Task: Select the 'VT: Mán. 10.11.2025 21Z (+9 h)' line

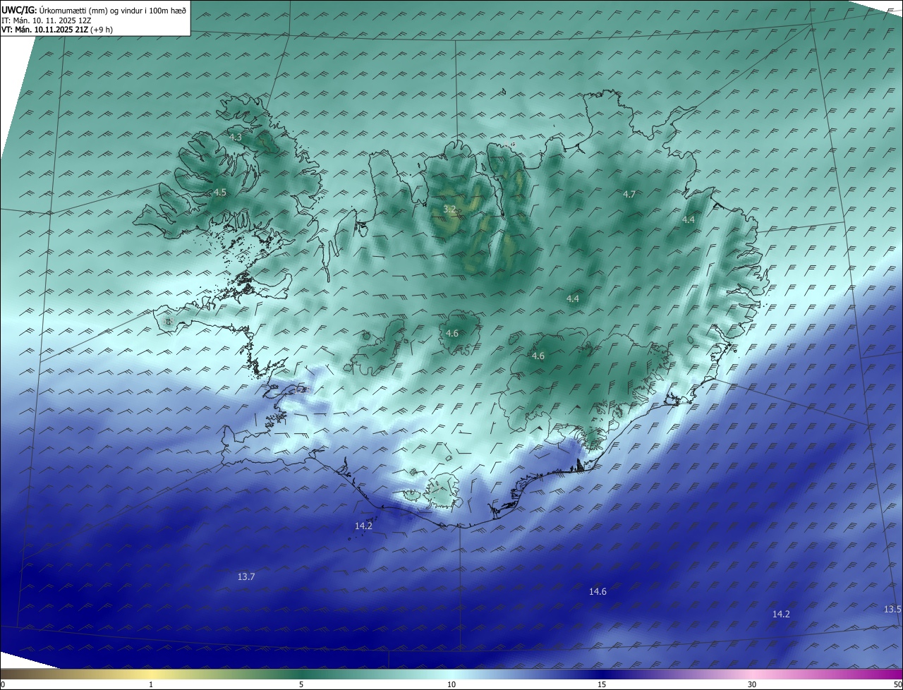Action: (x=57, y=30)
